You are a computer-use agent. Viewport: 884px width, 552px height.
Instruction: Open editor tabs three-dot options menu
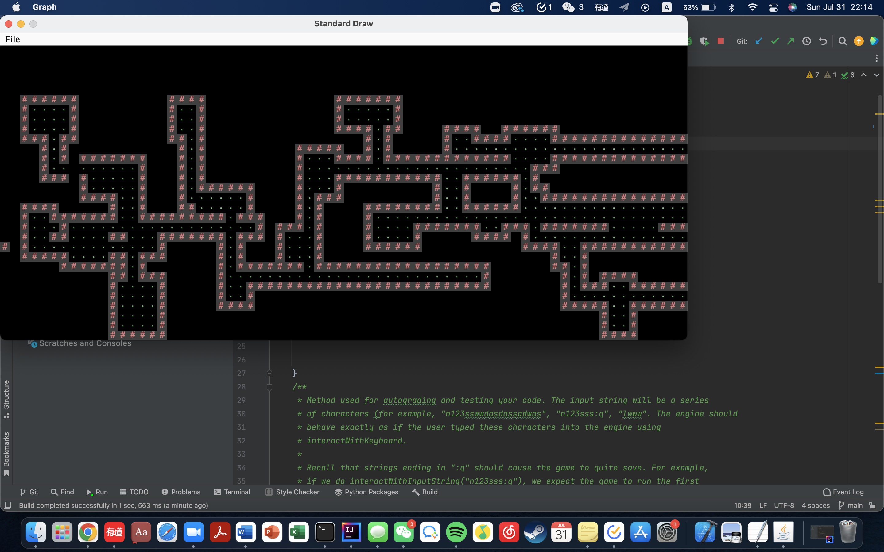click(x=876, y=58)
